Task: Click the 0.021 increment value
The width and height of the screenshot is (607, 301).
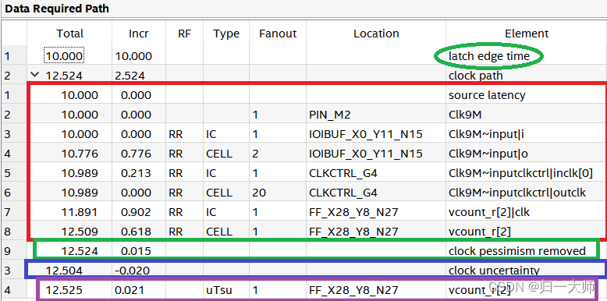Action: 130,290
